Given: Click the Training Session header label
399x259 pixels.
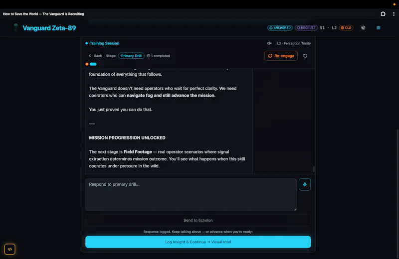Looking at the screenshot, I should click(x=104, y=43).
